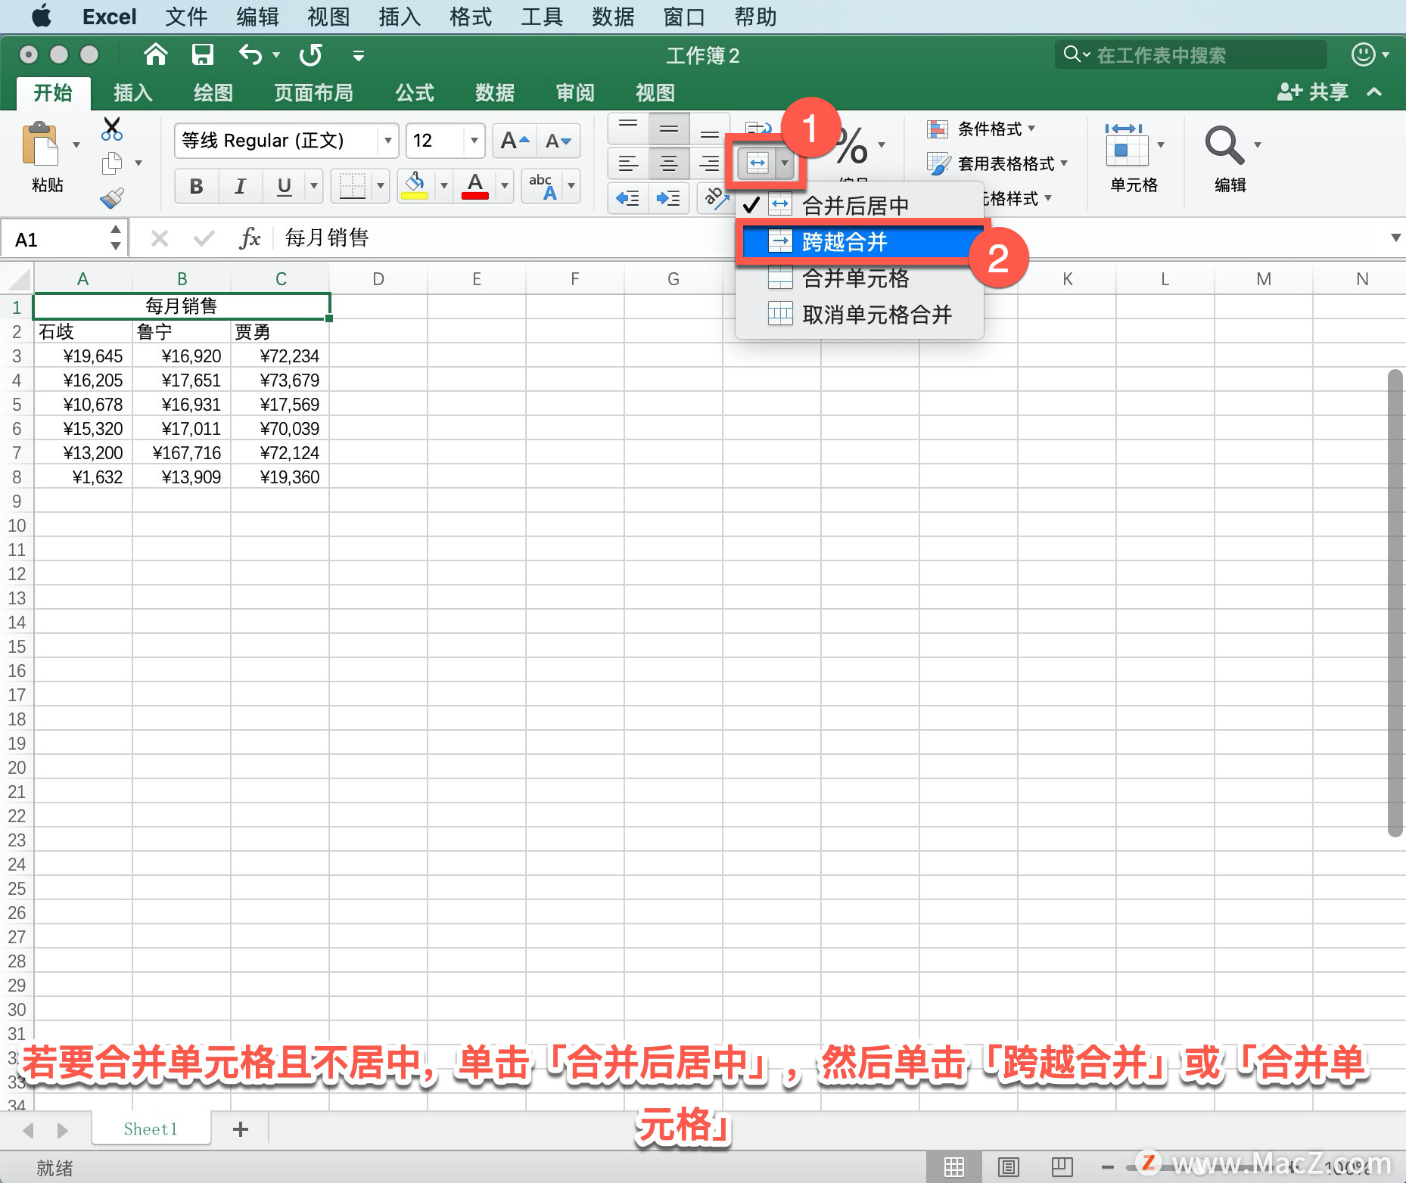Click the vertical scrollbar
Image resolution: width=1406 pixels, height=1183 pixels.
click(1396, 603)
